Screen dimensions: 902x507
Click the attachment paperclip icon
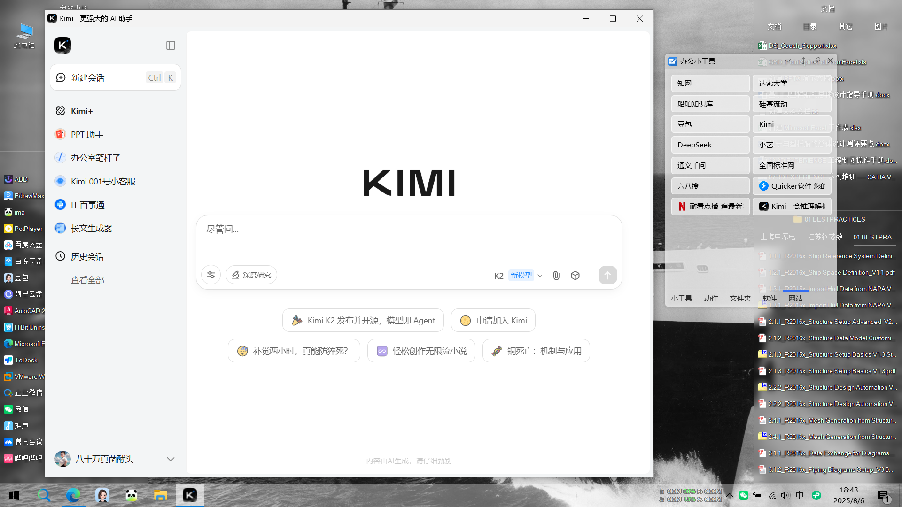pos(556,275)
